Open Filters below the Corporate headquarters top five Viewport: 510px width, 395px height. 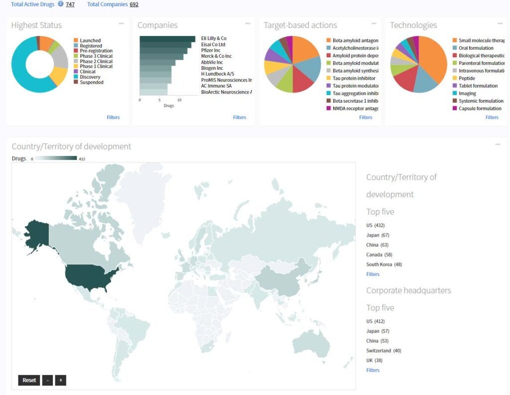click(373, 370)
